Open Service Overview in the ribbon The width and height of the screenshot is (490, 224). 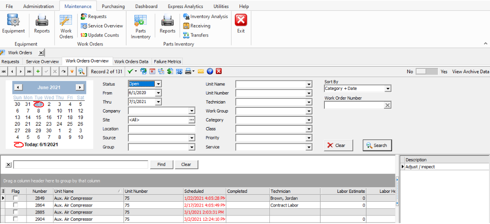102,26
